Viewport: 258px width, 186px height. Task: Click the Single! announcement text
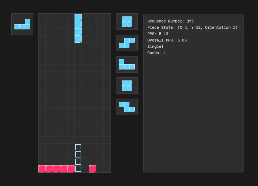(x=155, y=46)
